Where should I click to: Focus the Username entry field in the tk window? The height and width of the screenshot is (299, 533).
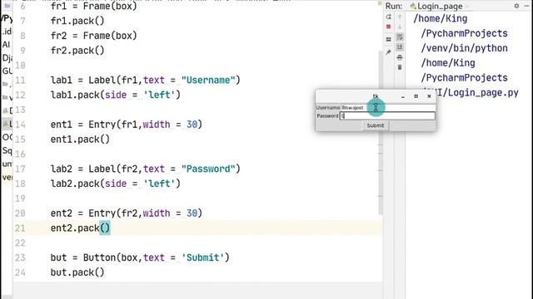(x=388, y=107)
